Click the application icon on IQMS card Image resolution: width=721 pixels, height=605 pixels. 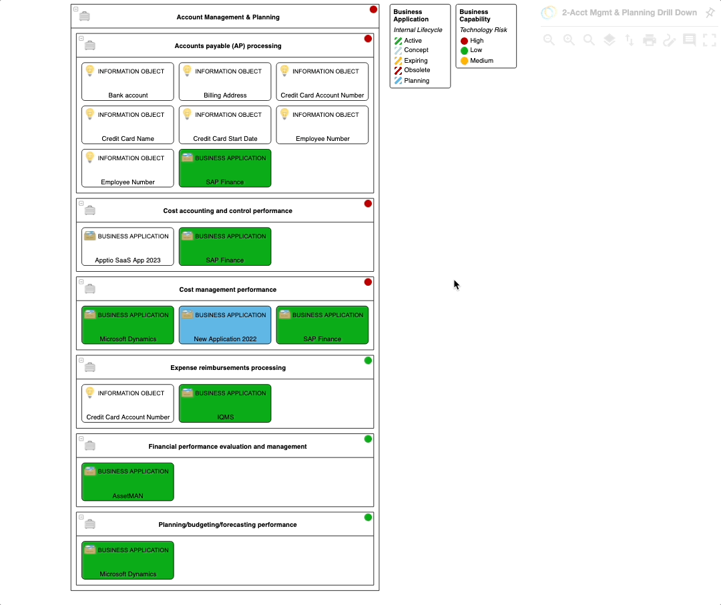point(187,393)
